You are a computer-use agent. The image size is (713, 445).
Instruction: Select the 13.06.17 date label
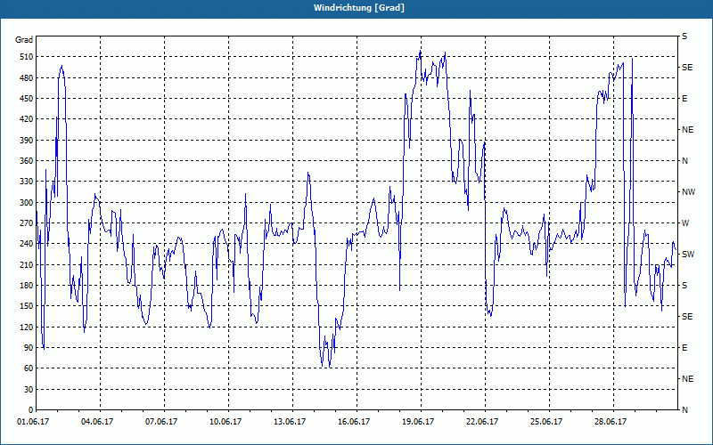click(x=289, y=422)
